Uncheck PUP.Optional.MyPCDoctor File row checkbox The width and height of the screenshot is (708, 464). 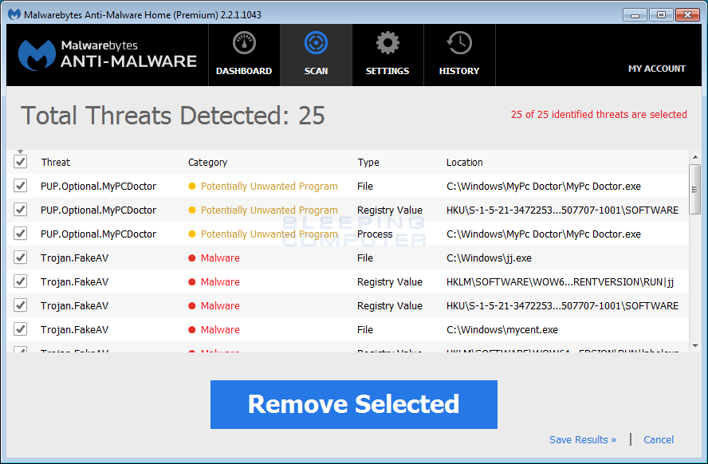point(20,186)
